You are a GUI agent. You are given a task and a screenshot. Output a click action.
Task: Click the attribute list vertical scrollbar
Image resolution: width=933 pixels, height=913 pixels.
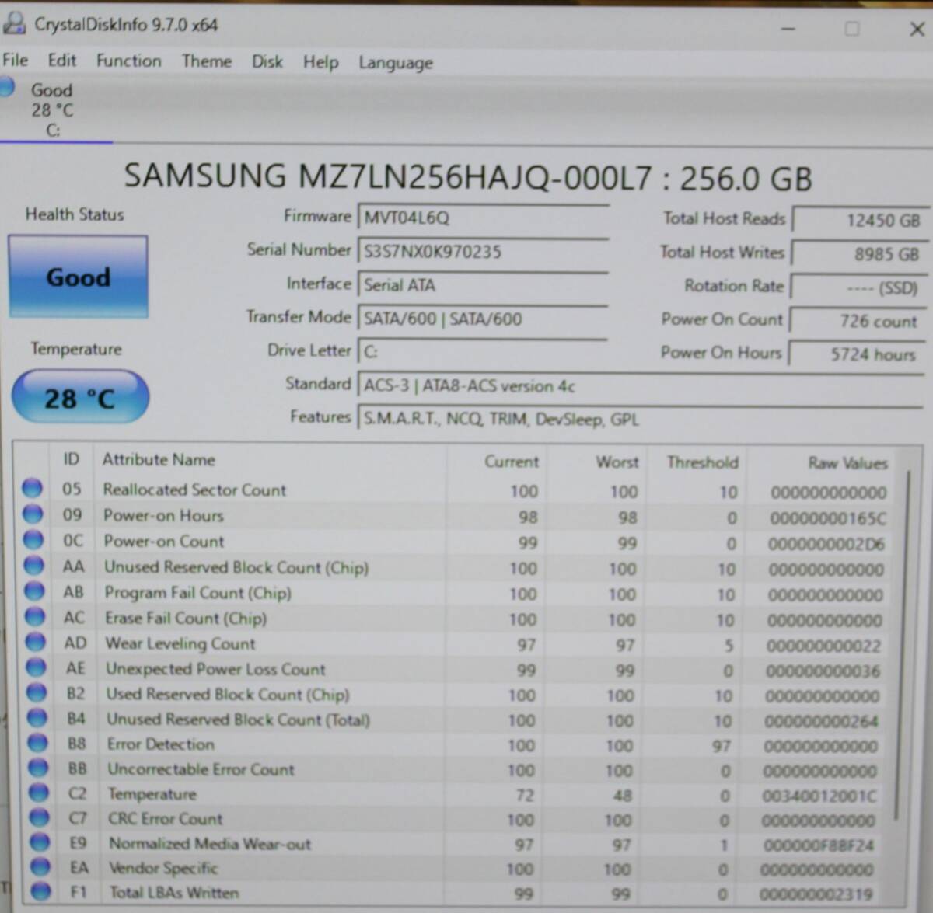click(902, 645)
